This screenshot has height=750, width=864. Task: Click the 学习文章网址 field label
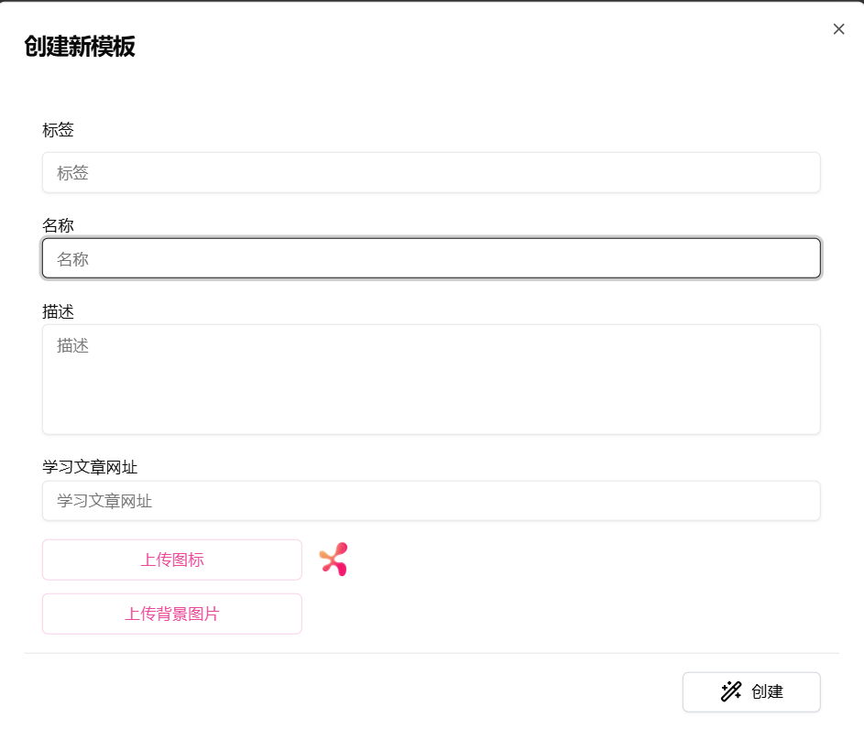click(90, 467)
